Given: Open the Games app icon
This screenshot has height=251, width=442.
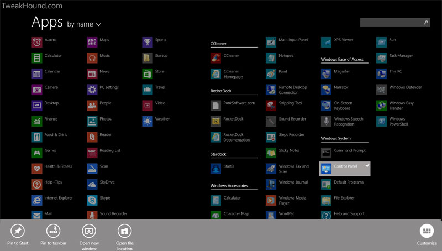Looking at the screenshot, I should tap(37, 153).
